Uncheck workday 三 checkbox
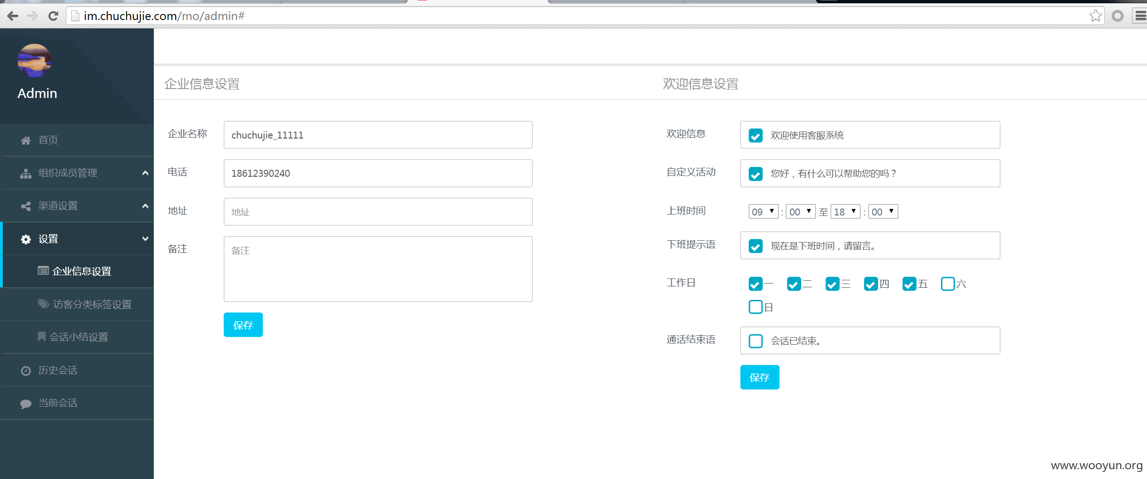The height and width of the screenshot is (479, 1147). tap(832, 284)
